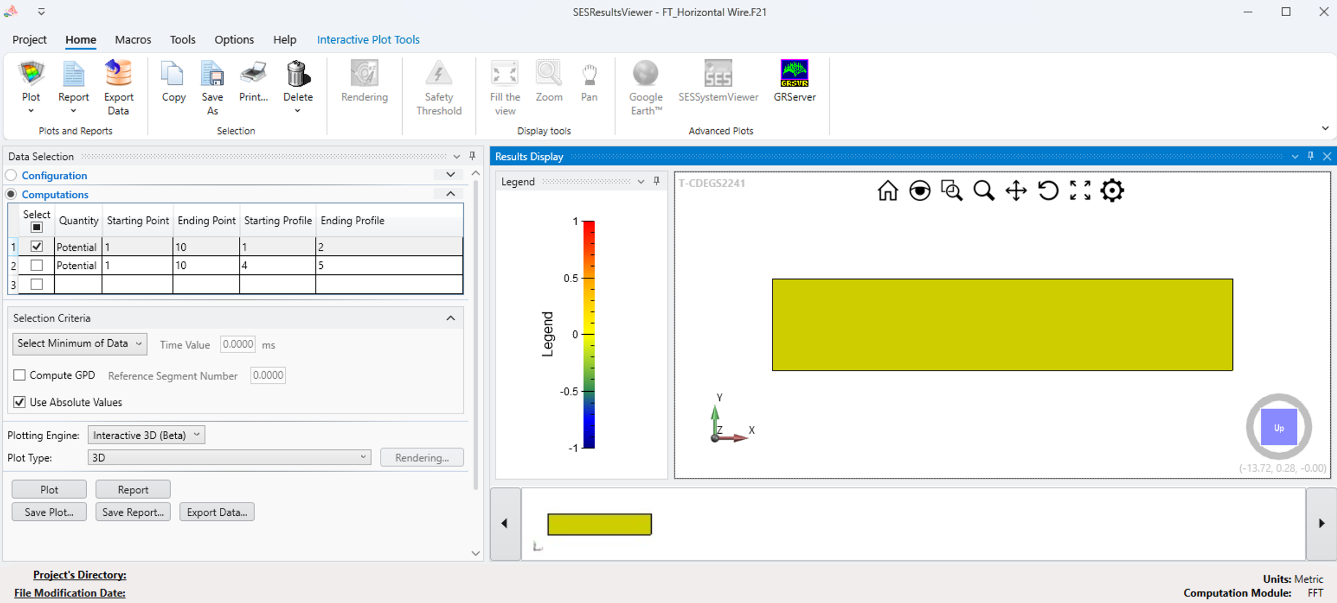The width and height of the screenshot is (1337, 603).
Task: Open the Plot ribbon button
Action: coord(31,87)
